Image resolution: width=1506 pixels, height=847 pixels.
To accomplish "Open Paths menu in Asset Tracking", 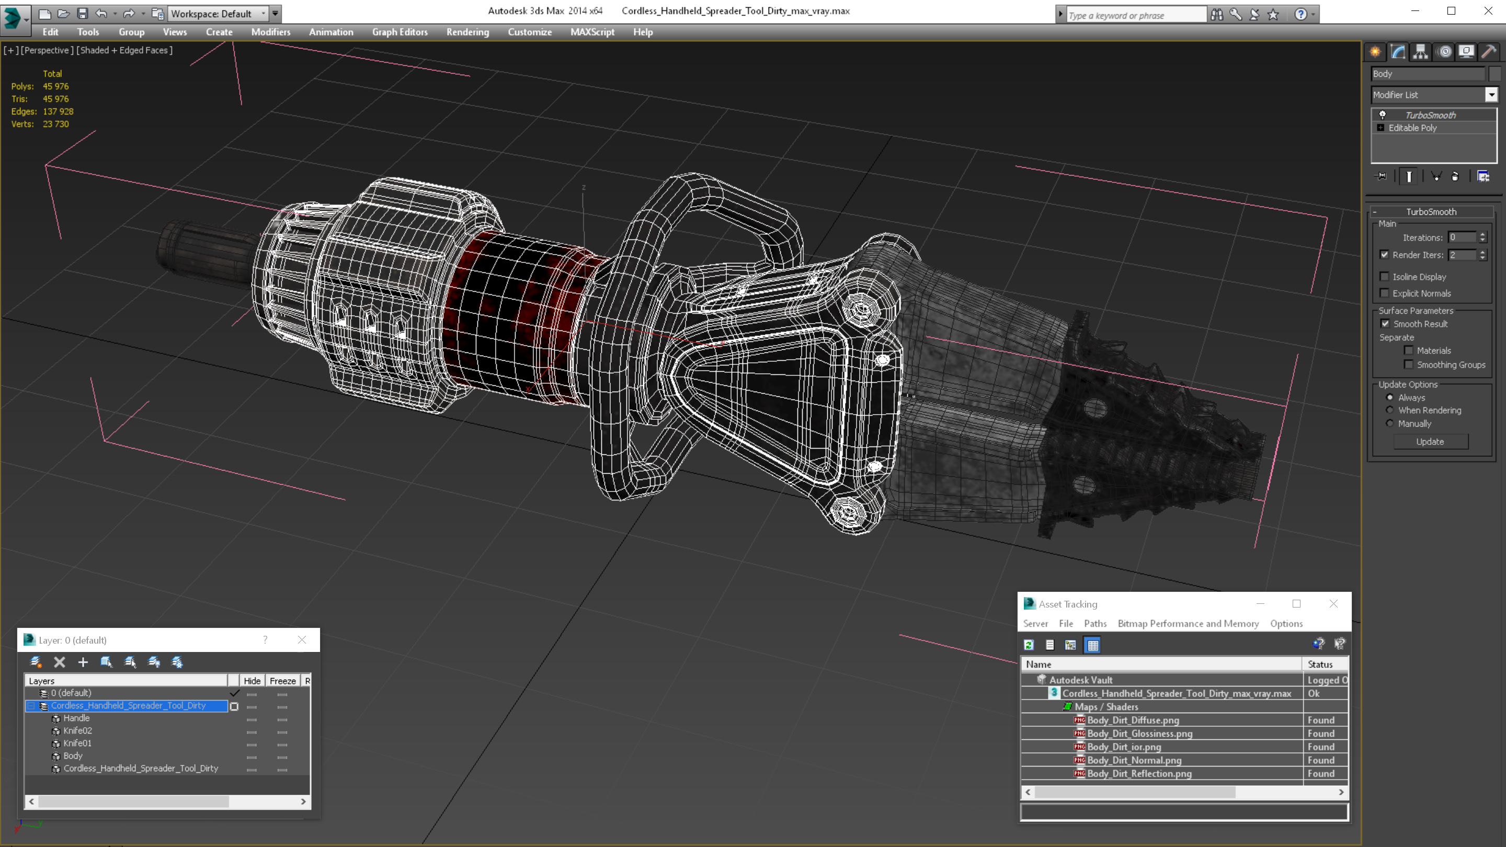I will [x=1095, y=624].
